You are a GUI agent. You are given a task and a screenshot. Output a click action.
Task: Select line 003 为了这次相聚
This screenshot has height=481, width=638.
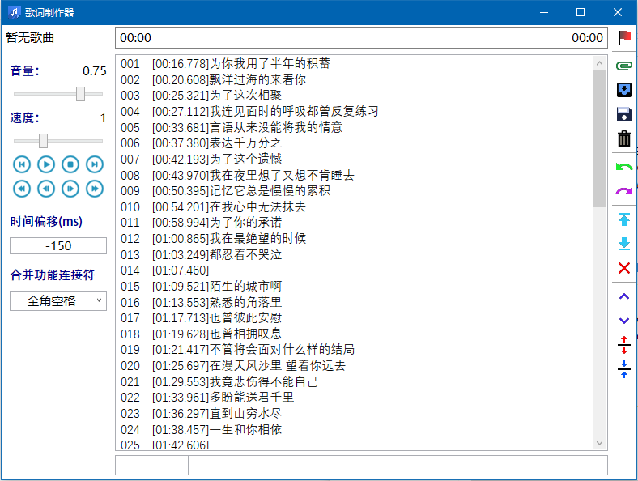click(354, 96)
